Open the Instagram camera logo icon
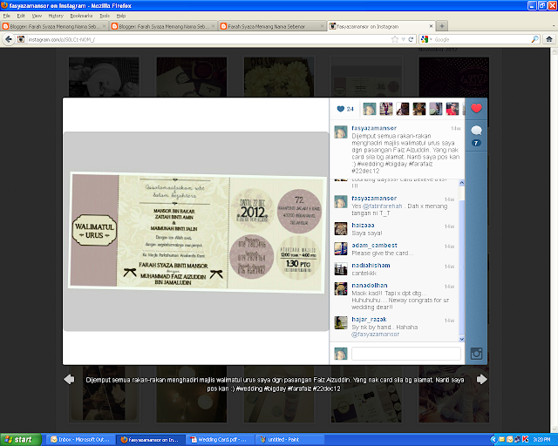 [476, 354]
